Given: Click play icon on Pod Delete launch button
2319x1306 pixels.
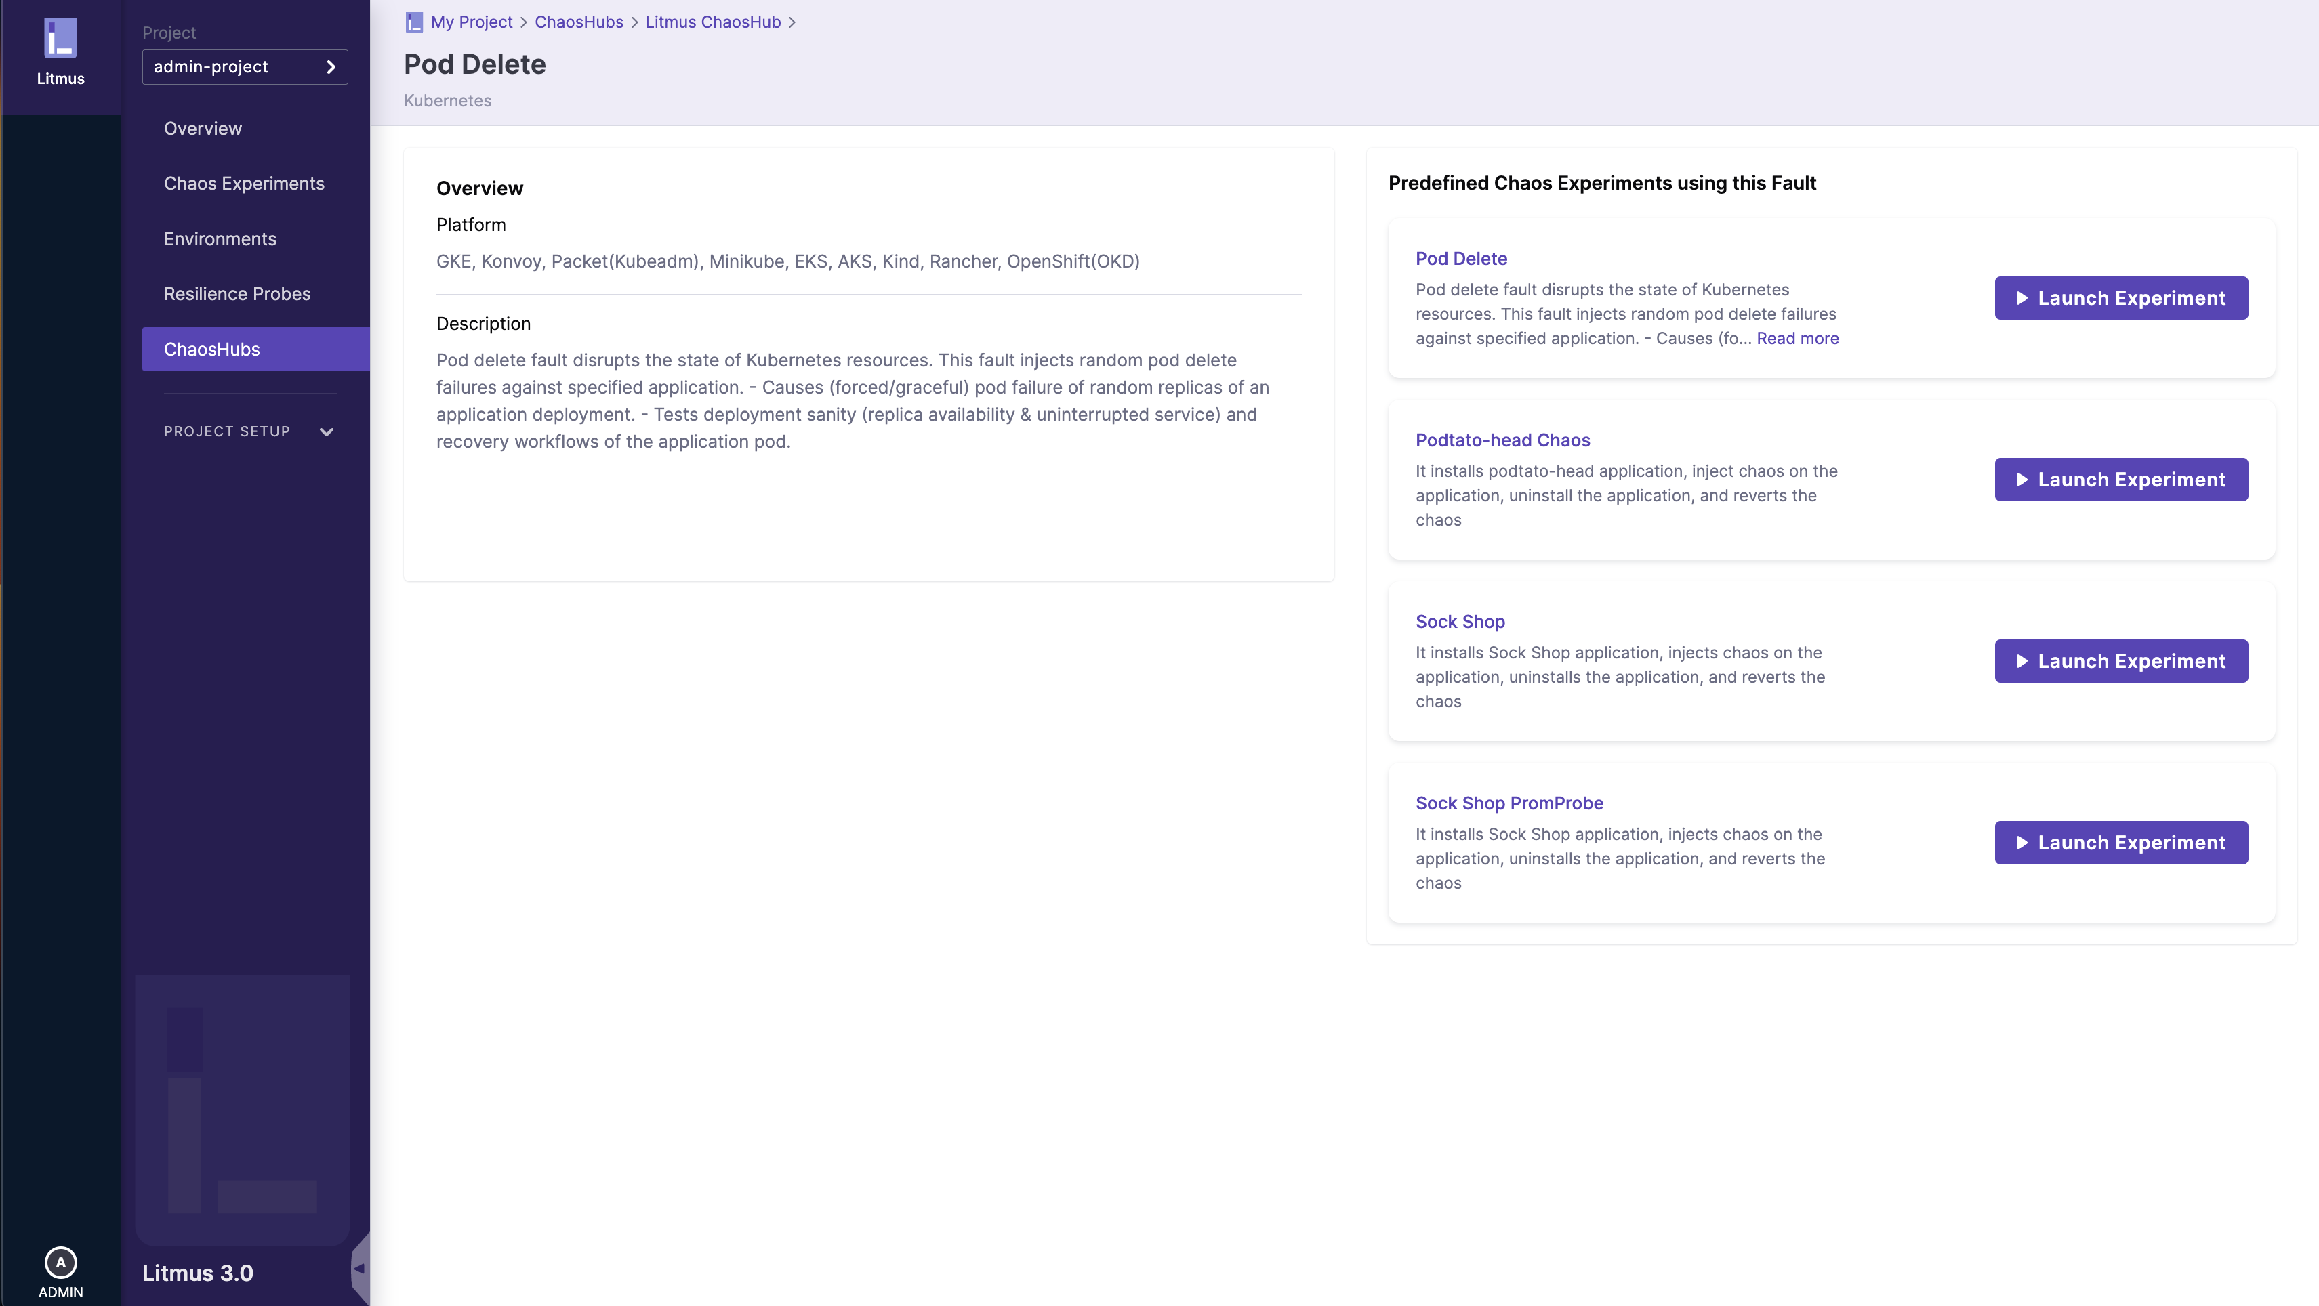Looking at the screenshot, I should 2021,298.
